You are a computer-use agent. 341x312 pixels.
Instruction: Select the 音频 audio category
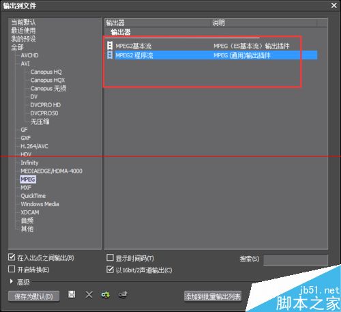[27, 221]
